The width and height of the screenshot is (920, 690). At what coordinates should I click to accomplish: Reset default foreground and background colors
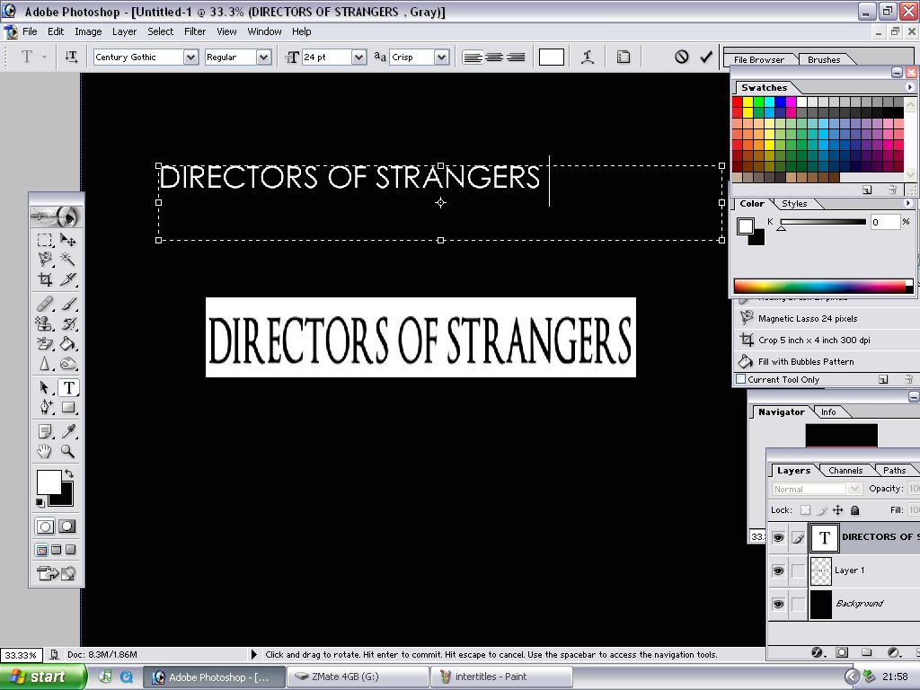click(40, 503)
